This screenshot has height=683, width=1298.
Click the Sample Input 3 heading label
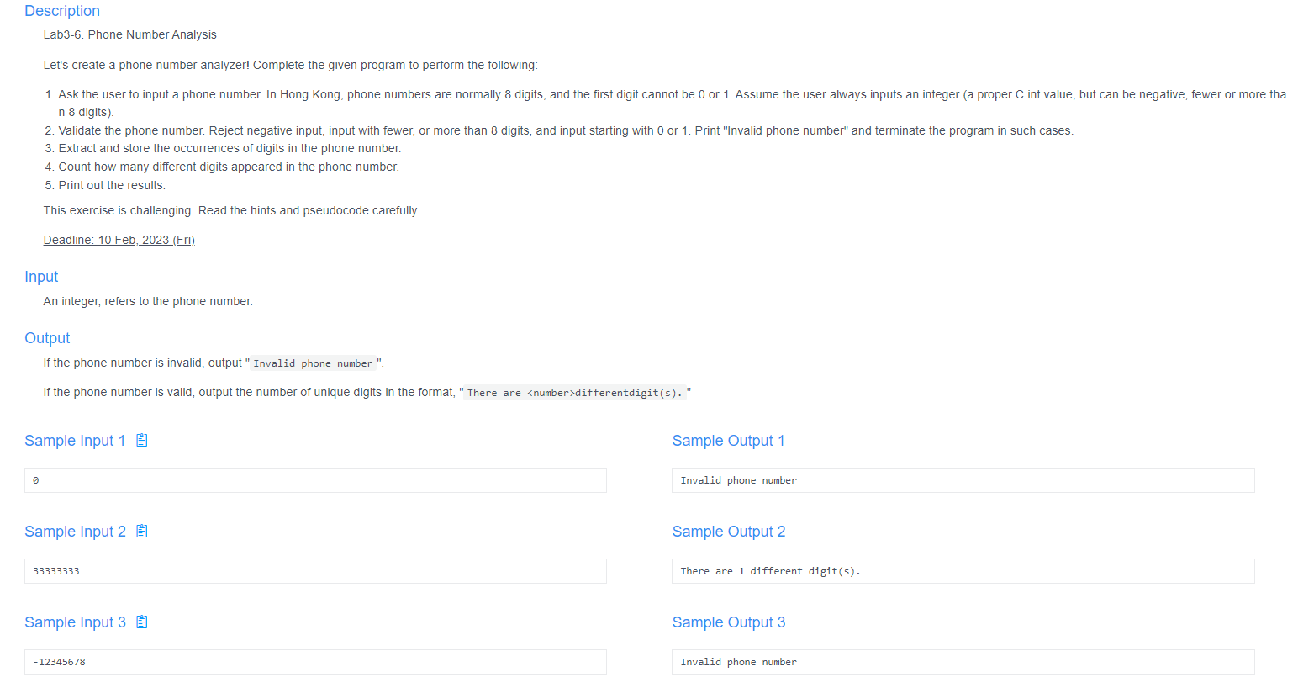75,622
